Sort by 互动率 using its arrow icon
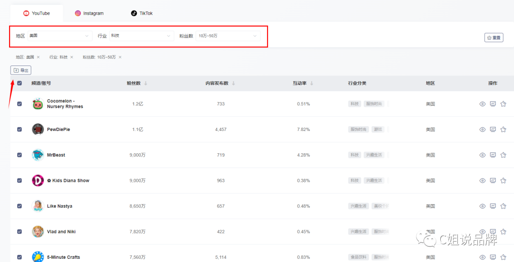 311,84
